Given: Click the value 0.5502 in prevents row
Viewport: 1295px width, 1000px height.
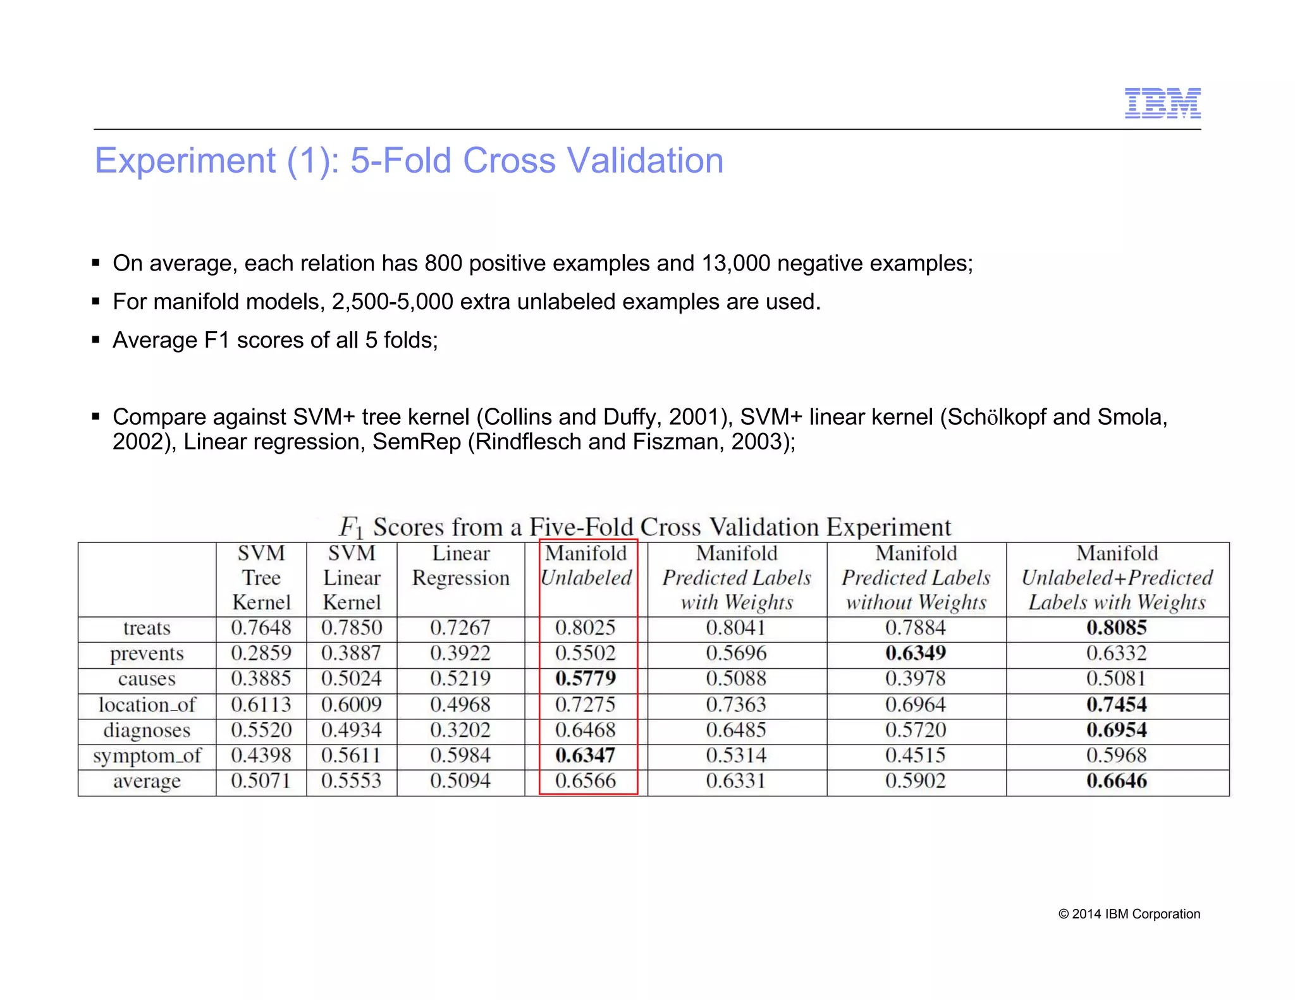Looking at the screenshot, I should (x=586, y=653).
